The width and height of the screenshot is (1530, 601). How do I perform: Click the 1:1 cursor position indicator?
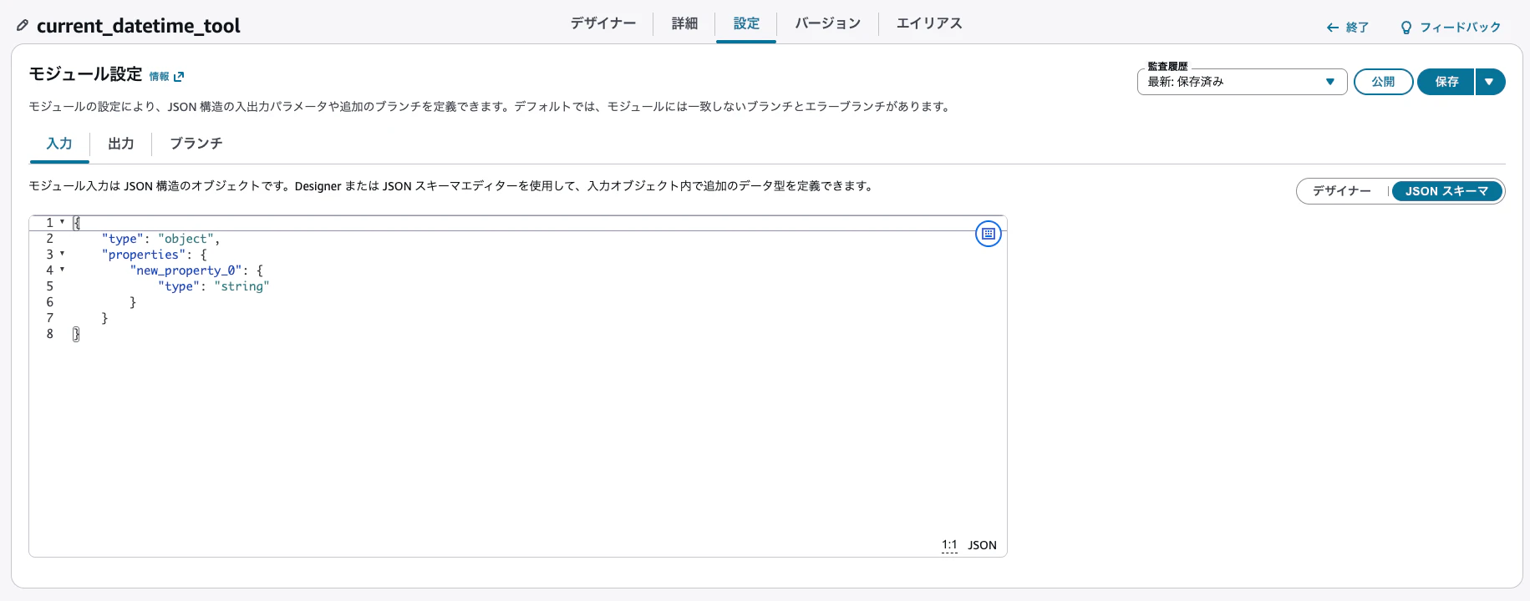[949, 545]
